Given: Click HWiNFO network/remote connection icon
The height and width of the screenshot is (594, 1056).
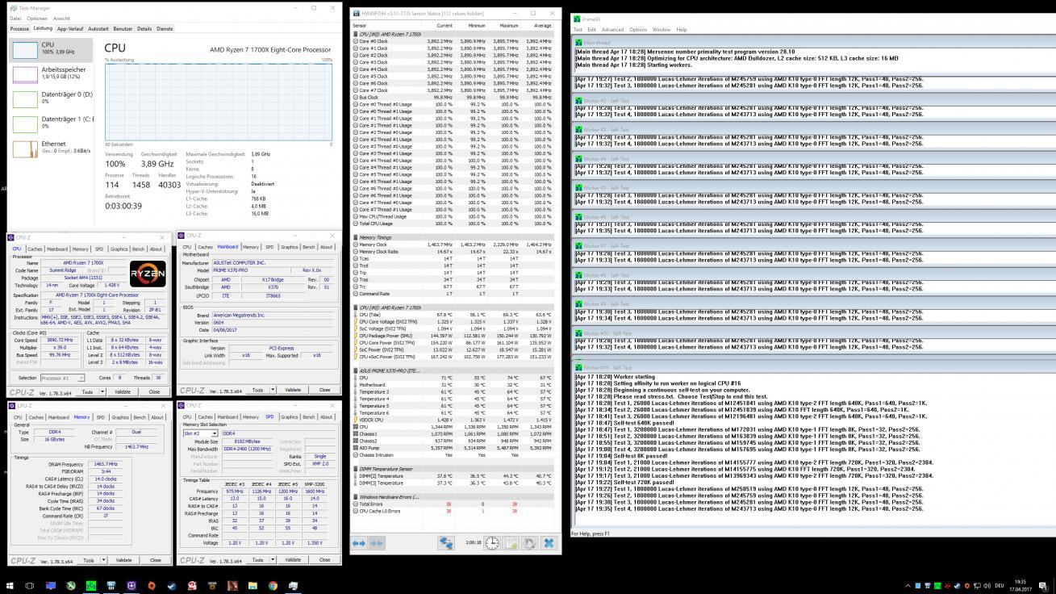Looking at the screenshot, I should coord(446,544).
